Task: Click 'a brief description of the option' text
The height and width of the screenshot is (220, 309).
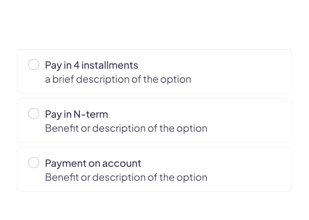Action: pyautogui.click(x=118, y=79)
